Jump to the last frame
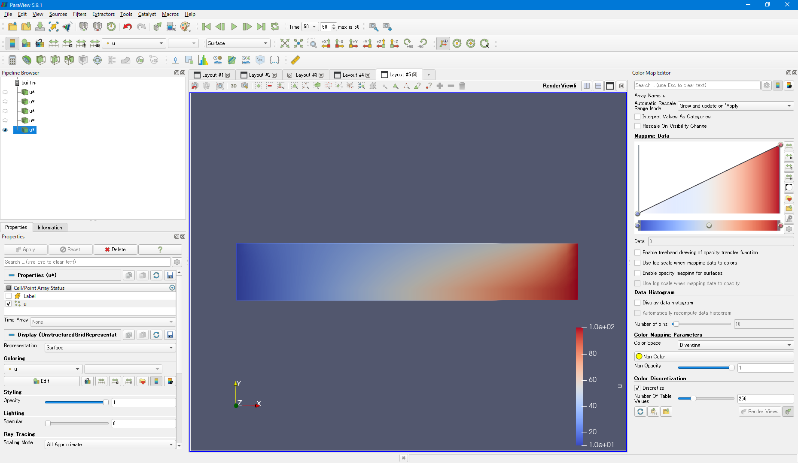 pos(261,27)
